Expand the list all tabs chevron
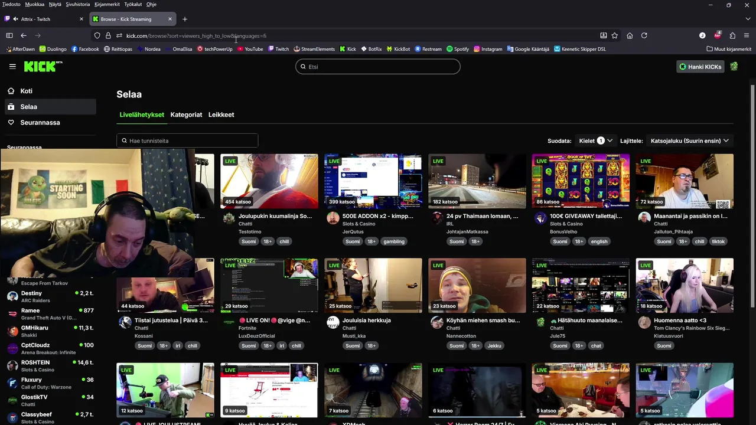 747,19
